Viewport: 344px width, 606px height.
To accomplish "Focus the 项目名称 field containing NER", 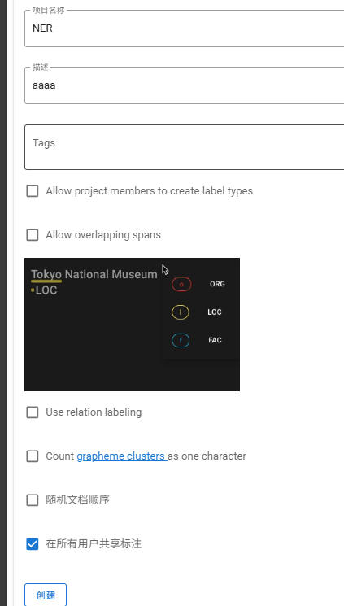I will click(x=185, y=28).
